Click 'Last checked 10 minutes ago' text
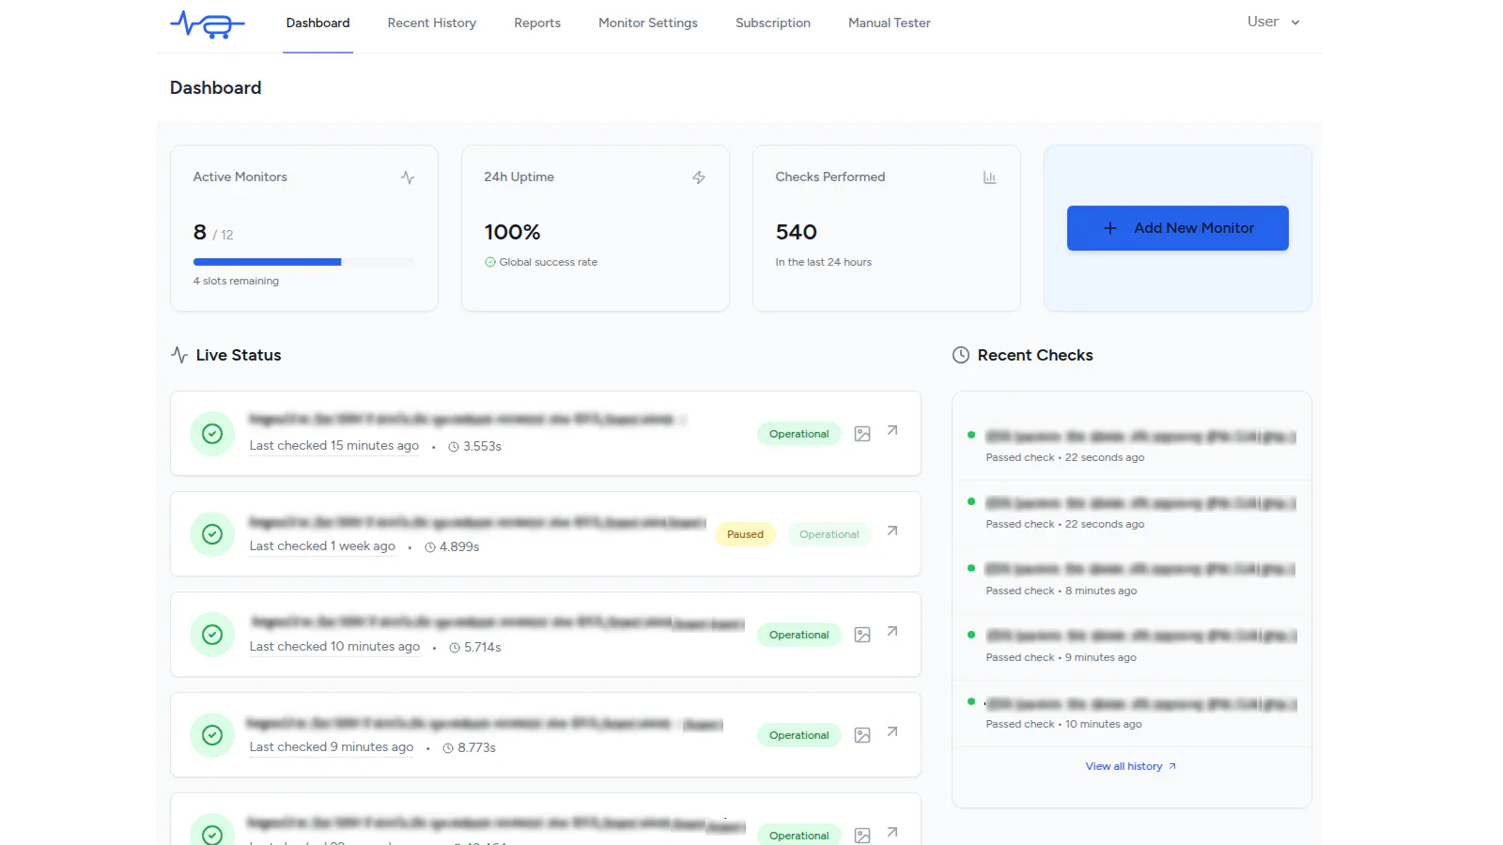 point(334,647)
